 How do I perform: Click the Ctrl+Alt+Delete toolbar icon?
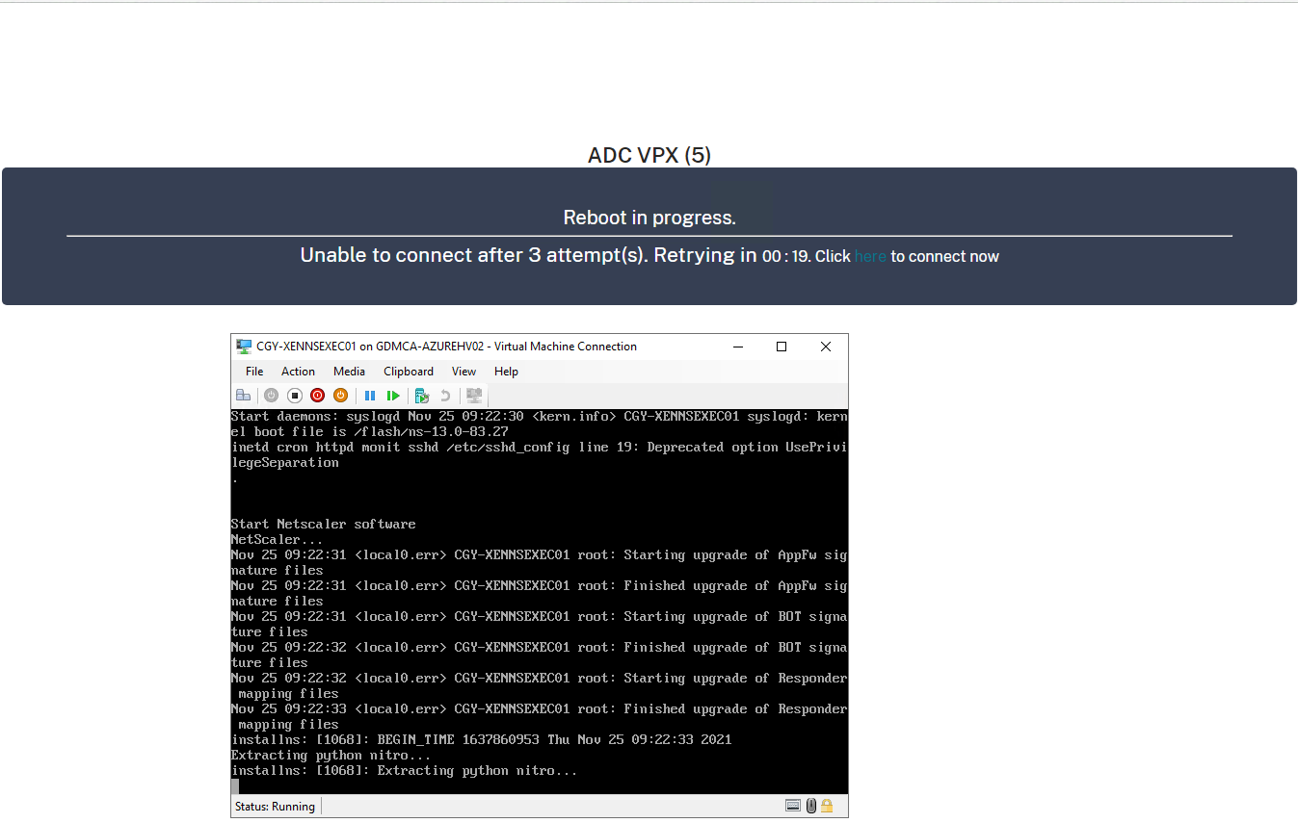pos(244,396)
